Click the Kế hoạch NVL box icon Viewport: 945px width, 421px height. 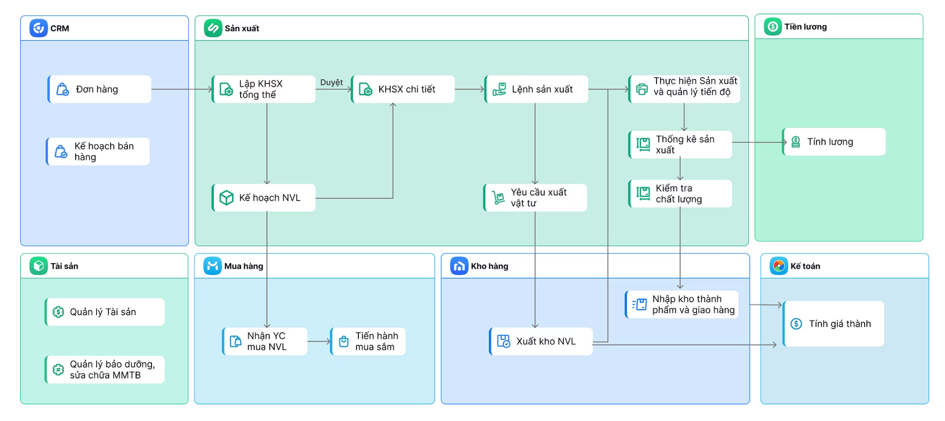[226, 198]
